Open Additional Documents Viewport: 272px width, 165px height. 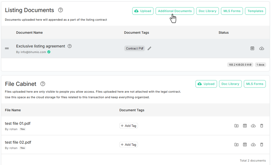pos(175,11)
